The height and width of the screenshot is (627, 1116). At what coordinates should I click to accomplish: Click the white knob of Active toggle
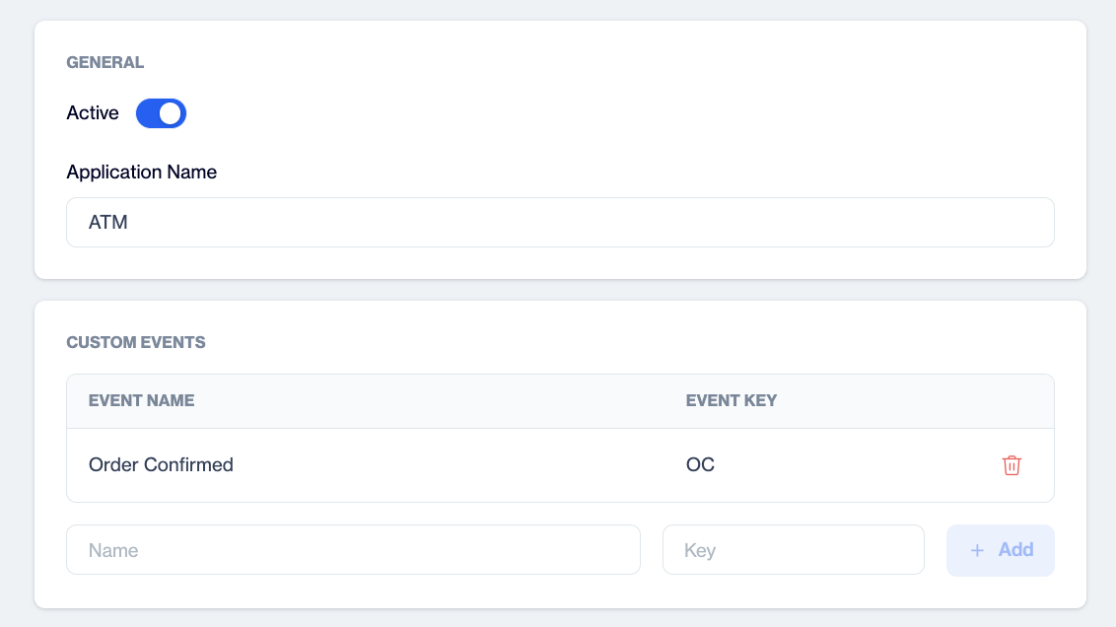coord(171,113)
